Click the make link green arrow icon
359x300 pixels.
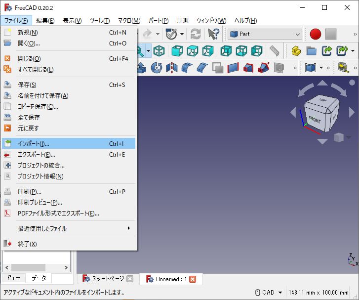point(327,50)
